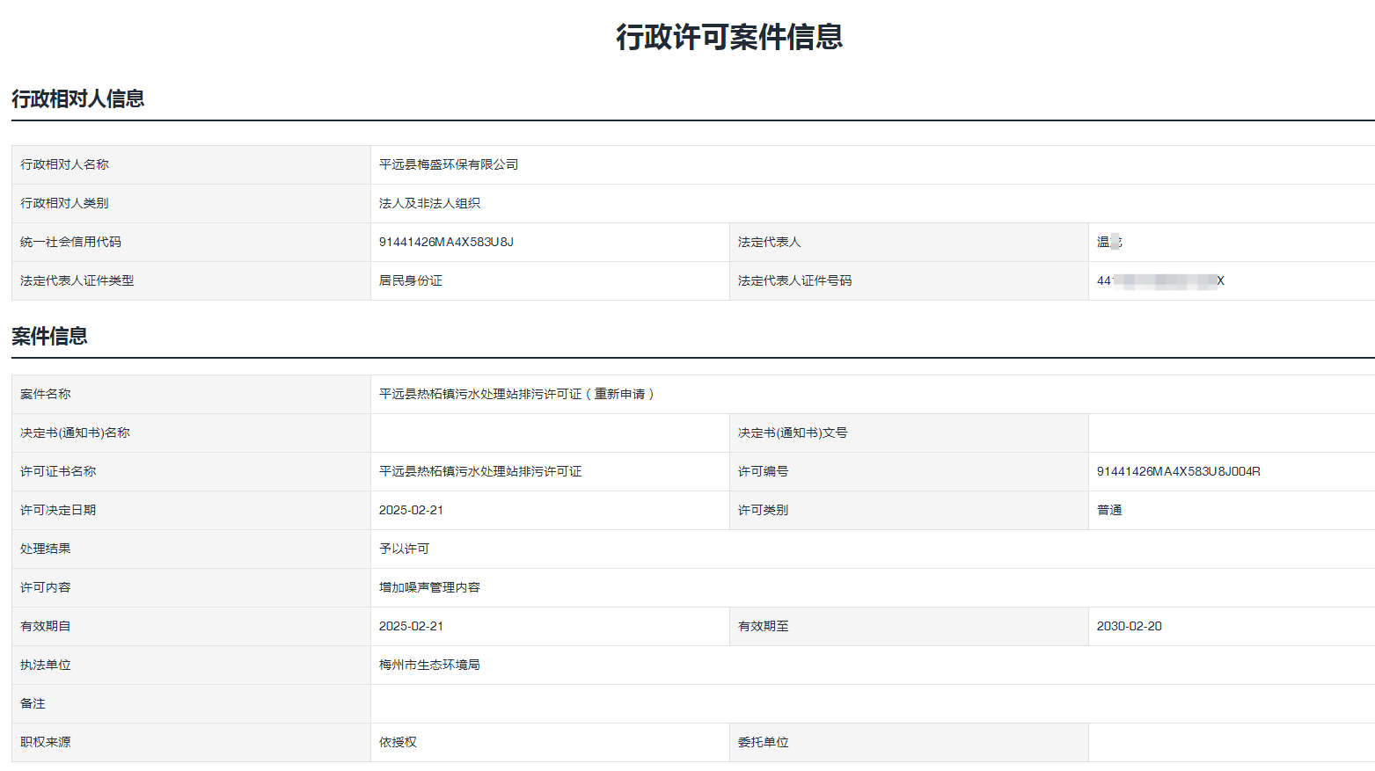Click the 普通 permit category value
1375x771 pixels.
[1109, 510]
